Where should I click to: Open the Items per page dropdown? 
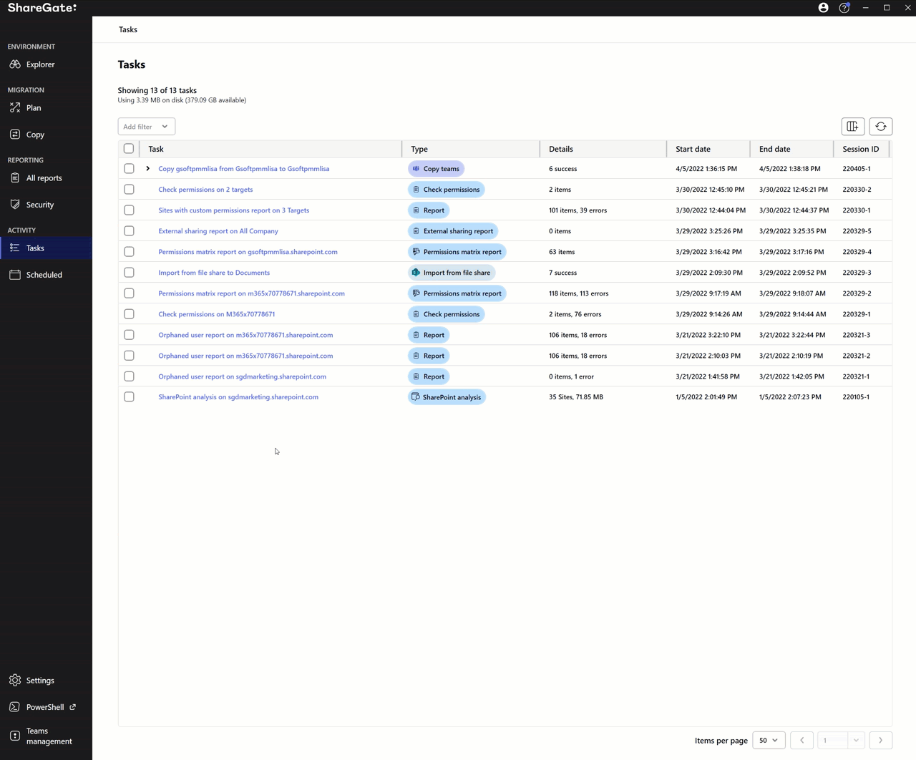click(x=769, y=741)
